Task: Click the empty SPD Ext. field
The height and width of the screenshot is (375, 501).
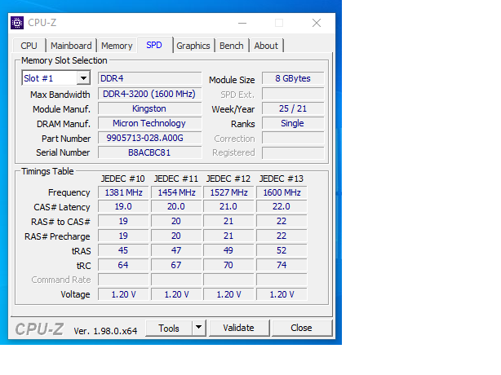Action: pyautogui.click(x=293, y=94)
